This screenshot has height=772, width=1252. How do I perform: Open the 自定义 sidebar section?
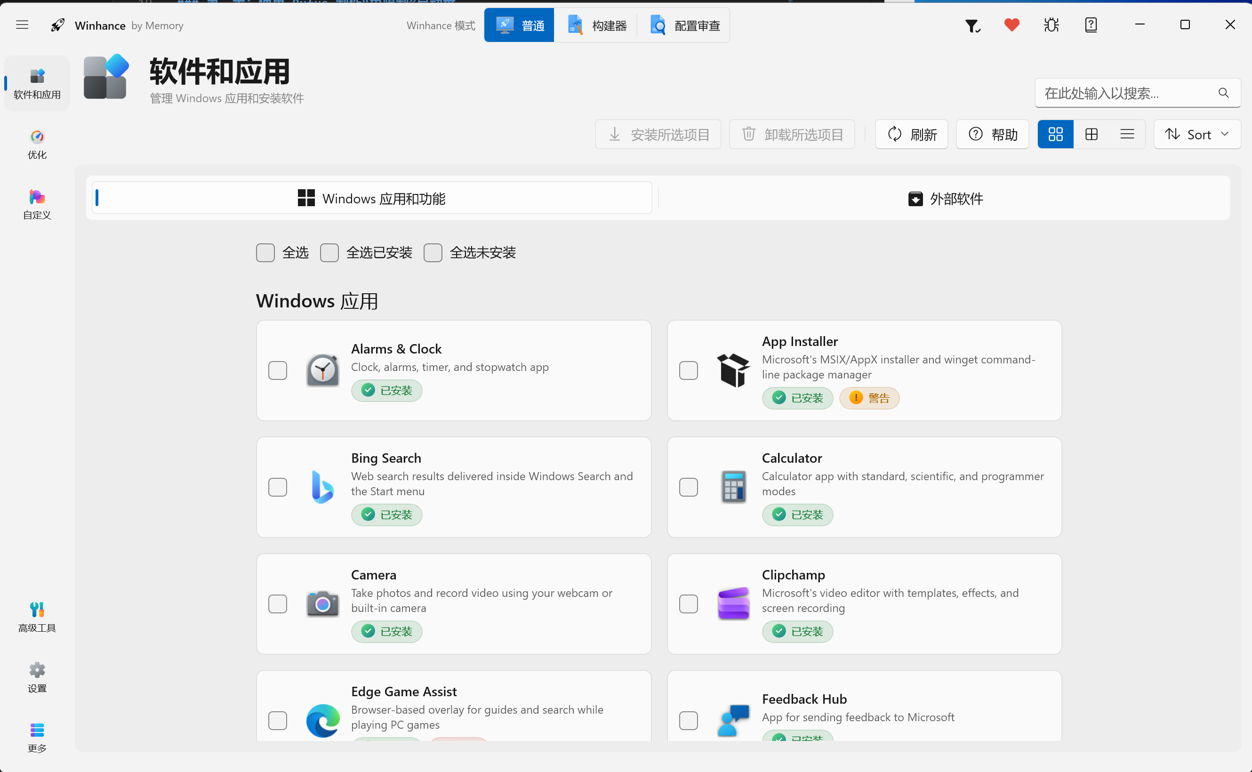coord(37,204)
